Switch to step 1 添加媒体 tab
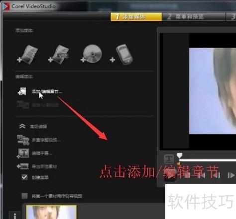This screenshot has width=236, height=219. click(x=136, y=17)
